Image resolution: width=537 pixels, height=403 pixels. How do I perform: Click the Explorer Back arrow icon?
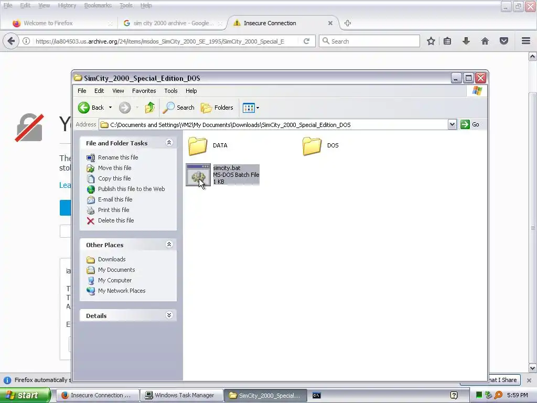coord(83,108)
